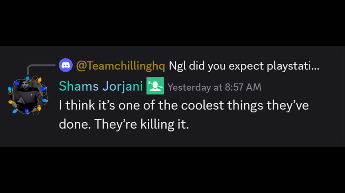Click the word "killing" in the message

pos(157,124)
